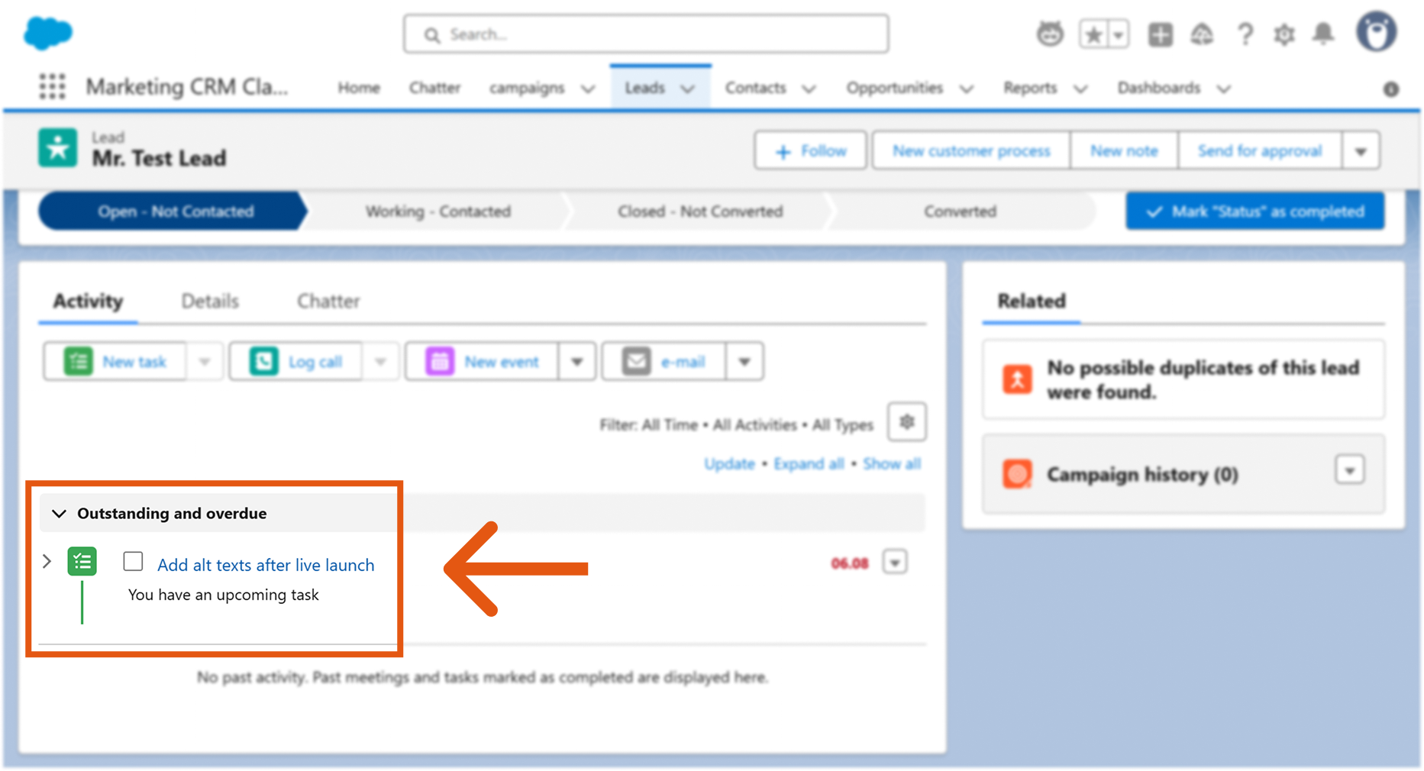Click the notifications bell icon

[x=1323, y=34]
